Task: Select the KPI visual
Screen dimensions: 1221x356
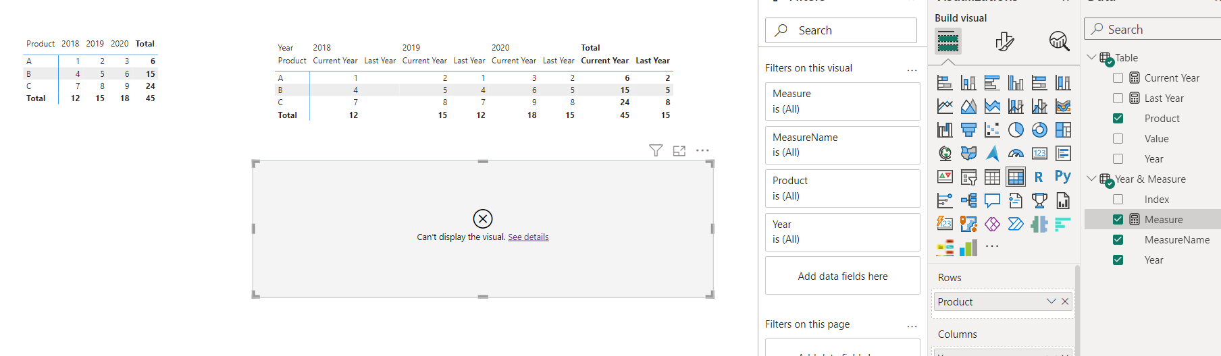Action: [945, 177]
